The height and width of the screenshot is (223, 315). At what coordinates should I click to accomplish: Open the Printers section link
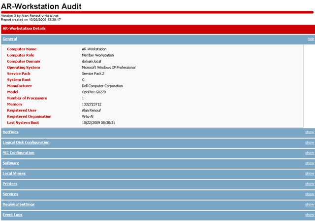point(10,184)
